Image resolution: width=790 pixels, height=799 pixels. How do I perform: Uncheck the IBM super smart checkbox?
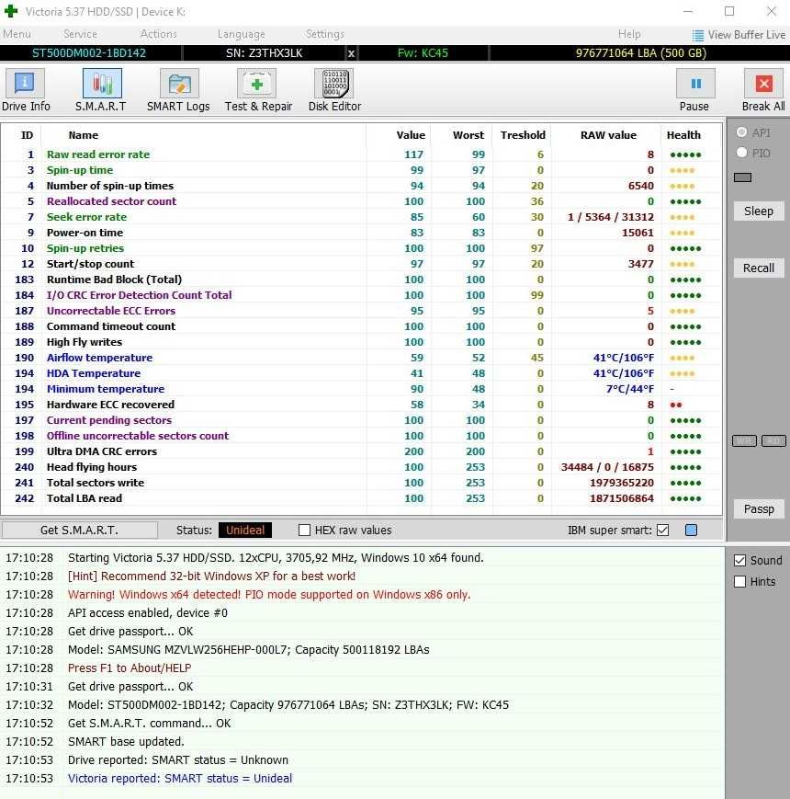point(662,530)
